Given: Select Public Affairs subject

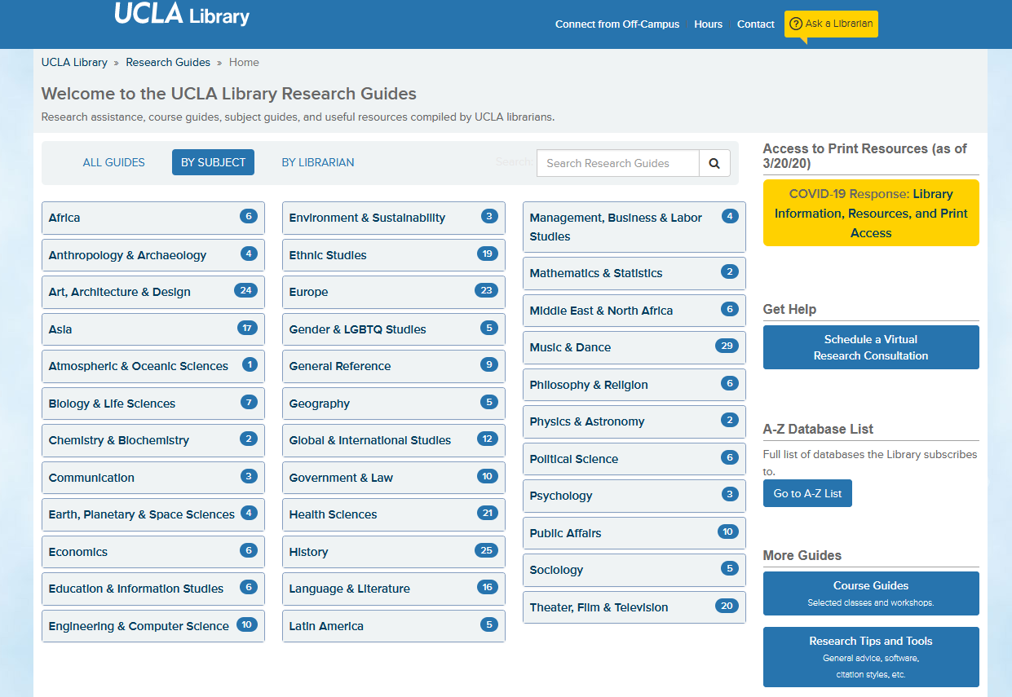Looking at the screenshot, I should [634, 533].
